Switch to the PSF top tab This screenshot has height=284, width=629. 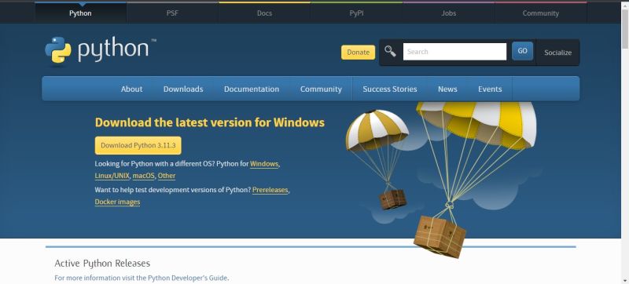(x=172, y=13)
